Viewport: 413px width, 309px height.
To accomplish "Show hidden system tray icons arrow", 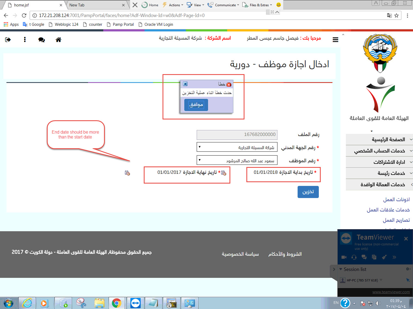I will tap(354, 303).
